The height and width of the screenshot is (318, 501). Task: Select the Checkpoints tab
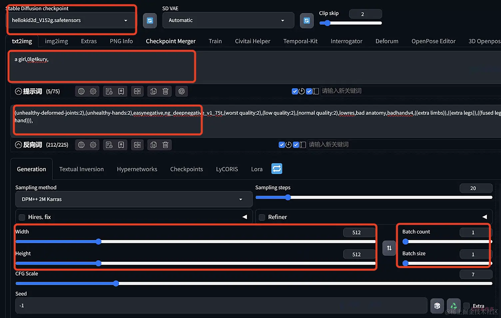click(187, 169)
